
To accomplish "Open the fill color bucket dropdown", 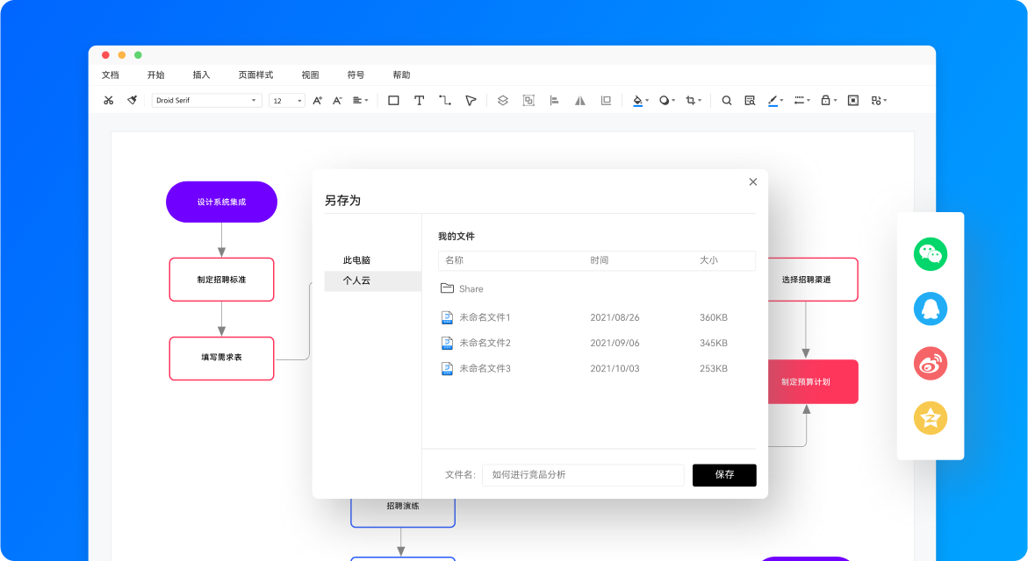I will 641,100.
